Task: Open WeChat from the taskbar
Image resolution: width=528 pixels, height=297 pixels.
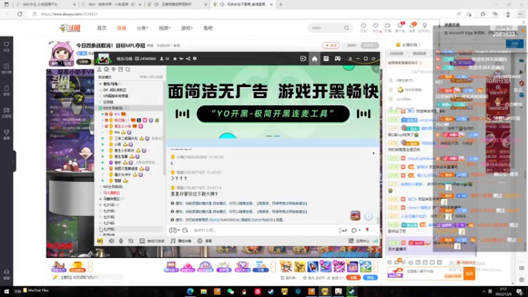Action: (230, 292)
